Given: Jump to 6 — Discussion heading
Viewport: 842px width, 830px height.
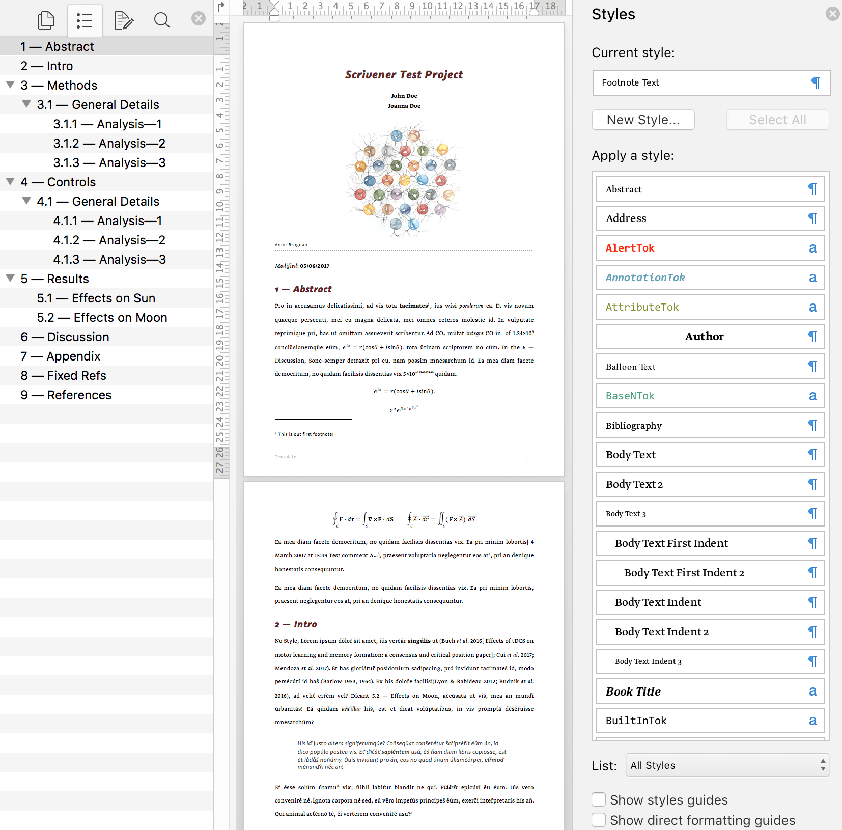Looking at the screenshot, I should click(x=65, y=337).
